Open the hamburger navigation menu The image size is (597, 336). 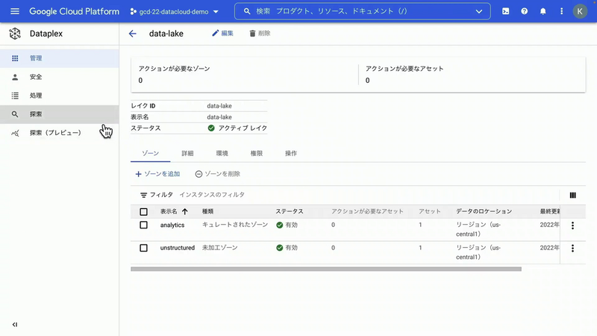[x=15, y=11]
